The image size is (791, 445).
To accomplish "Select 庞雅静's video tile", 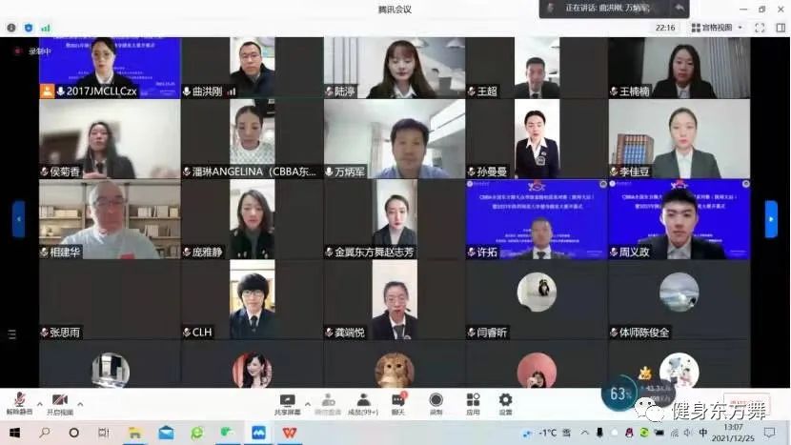I will (253, 219).
